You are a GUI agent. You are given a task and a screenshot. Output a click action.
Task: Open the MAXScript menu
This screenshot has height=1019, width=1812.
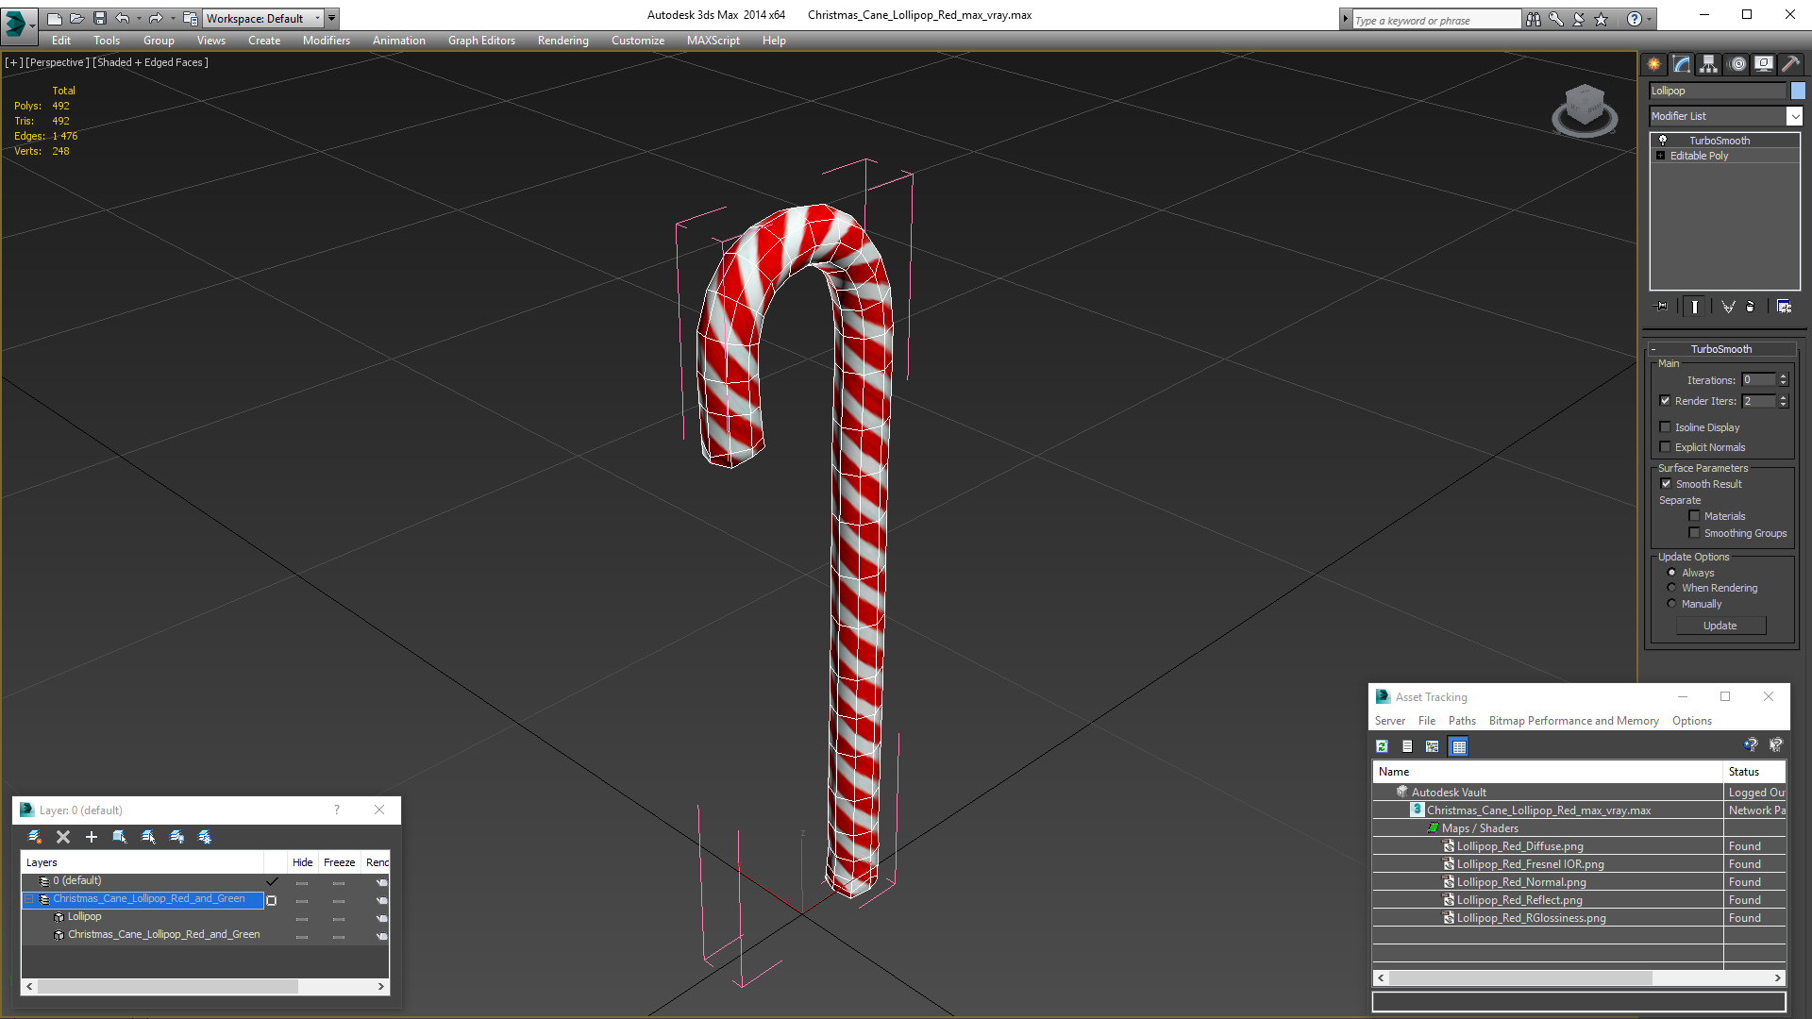coord(713,41)
